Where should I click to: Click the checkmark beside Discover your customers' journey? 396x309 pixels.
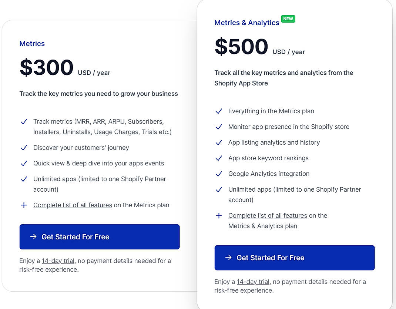point(24,148)
